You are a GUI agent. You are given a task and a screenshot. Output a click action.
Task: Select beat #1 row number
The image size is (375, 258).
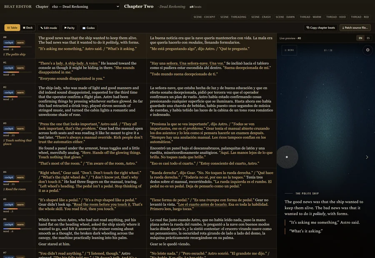pos(5,62)
